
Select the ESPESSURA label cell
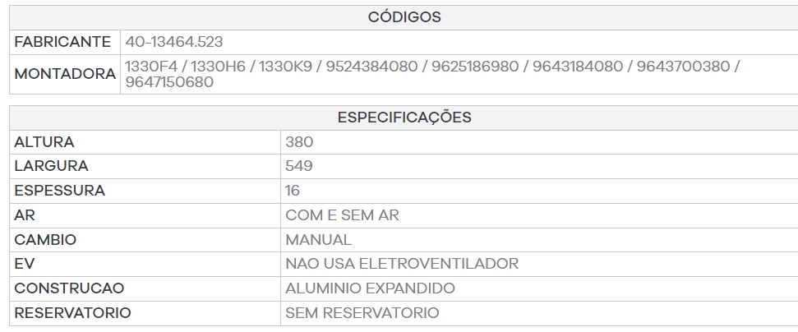coord(145,191)
